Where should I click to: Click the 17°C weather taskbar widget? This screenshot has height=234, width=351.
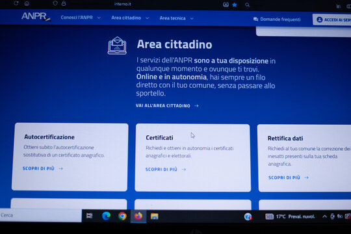pyautogui.click(x=290, y=216)
